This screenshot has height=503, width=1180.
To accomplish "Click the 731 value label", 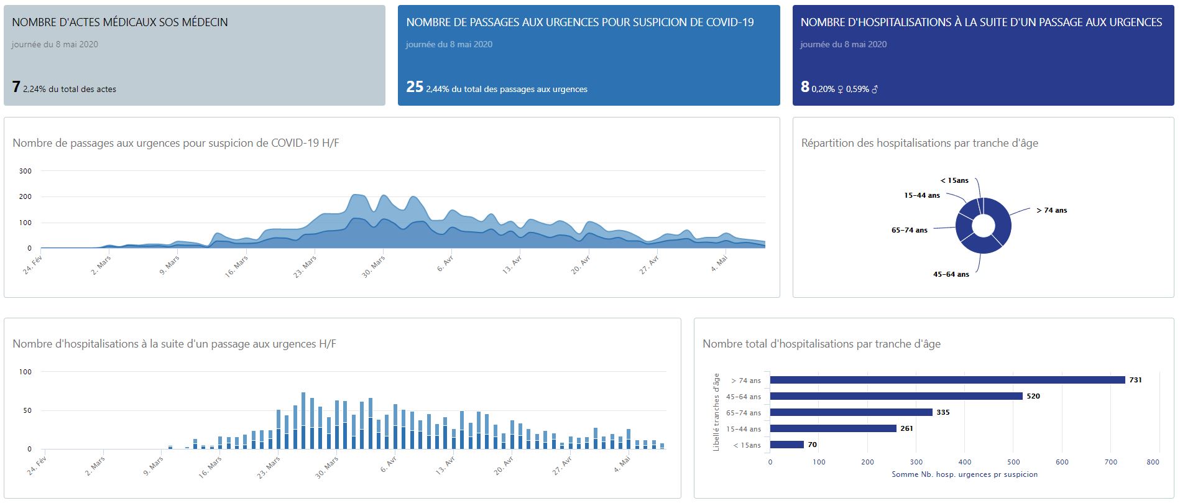I will point(1135,380).
